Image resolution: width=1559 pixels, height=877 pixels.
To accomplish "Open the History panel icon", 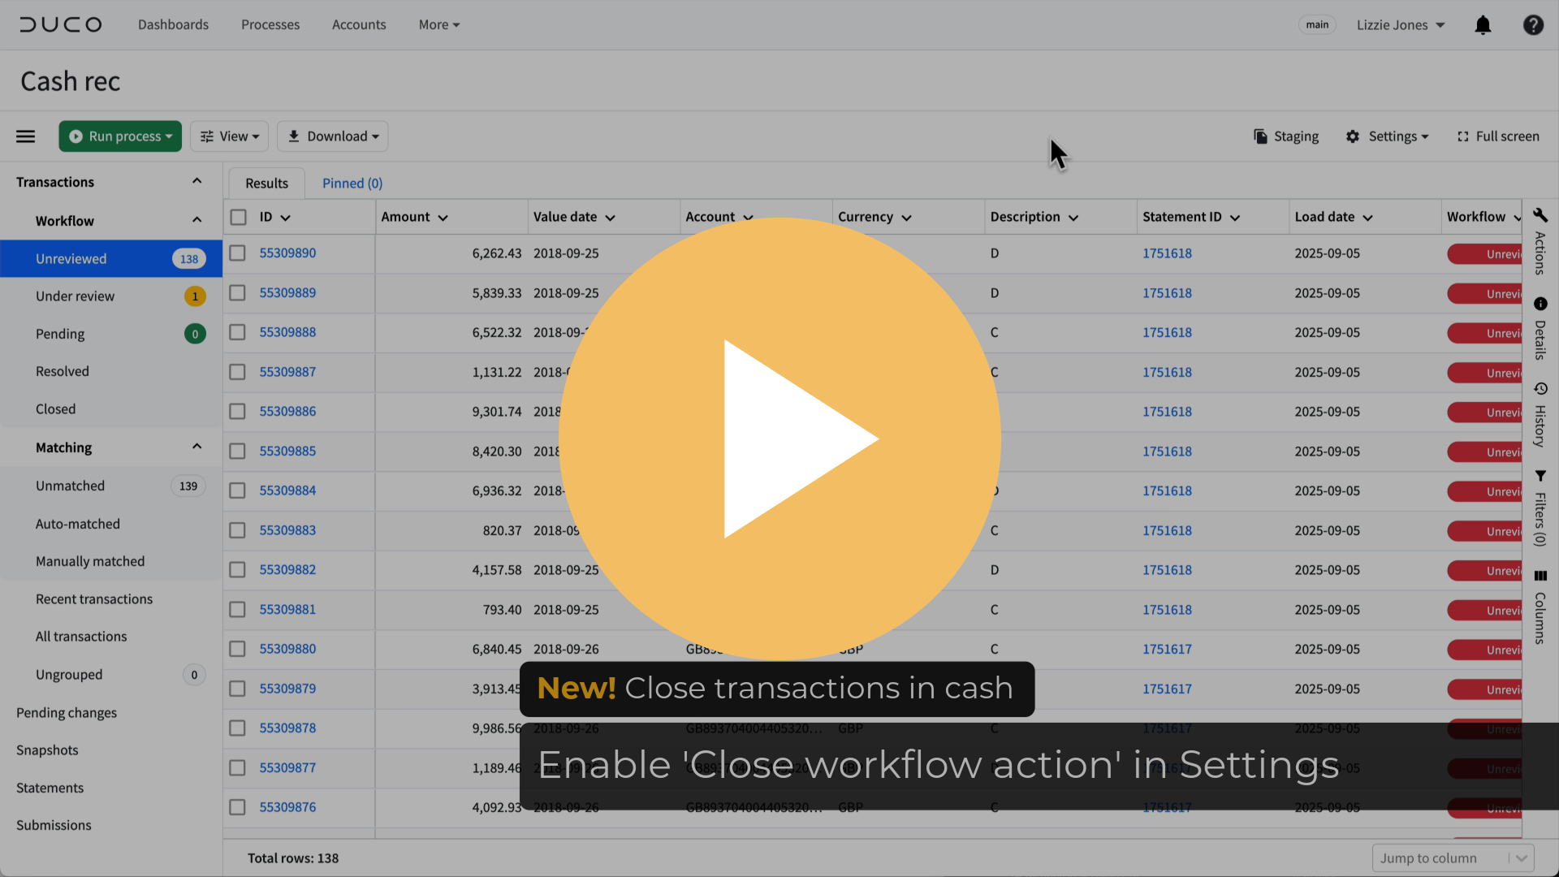I will point(1540,389).
